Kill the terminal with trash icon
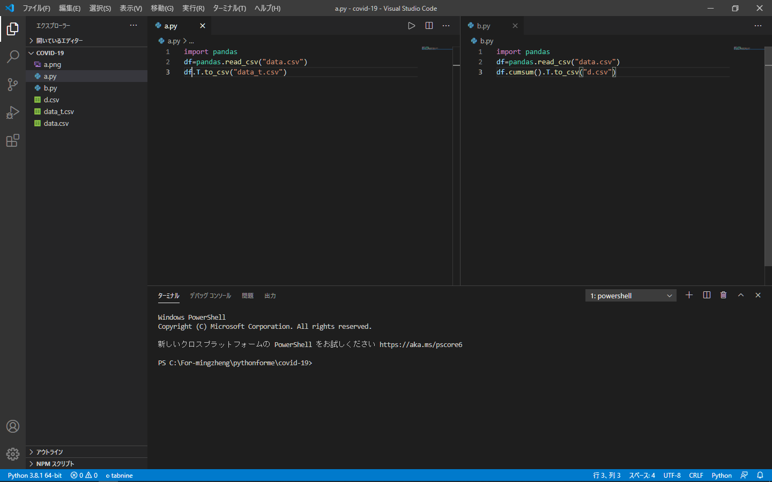 tap(724, 295)
